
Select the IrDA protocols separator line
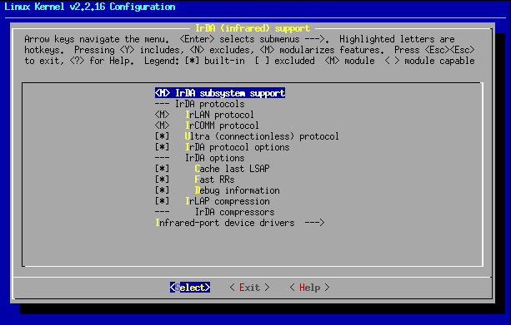point(200,104)
